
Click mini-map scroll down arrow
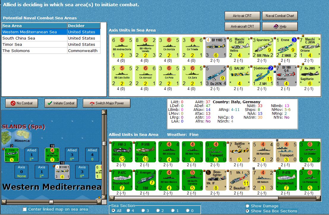(104, 197)
